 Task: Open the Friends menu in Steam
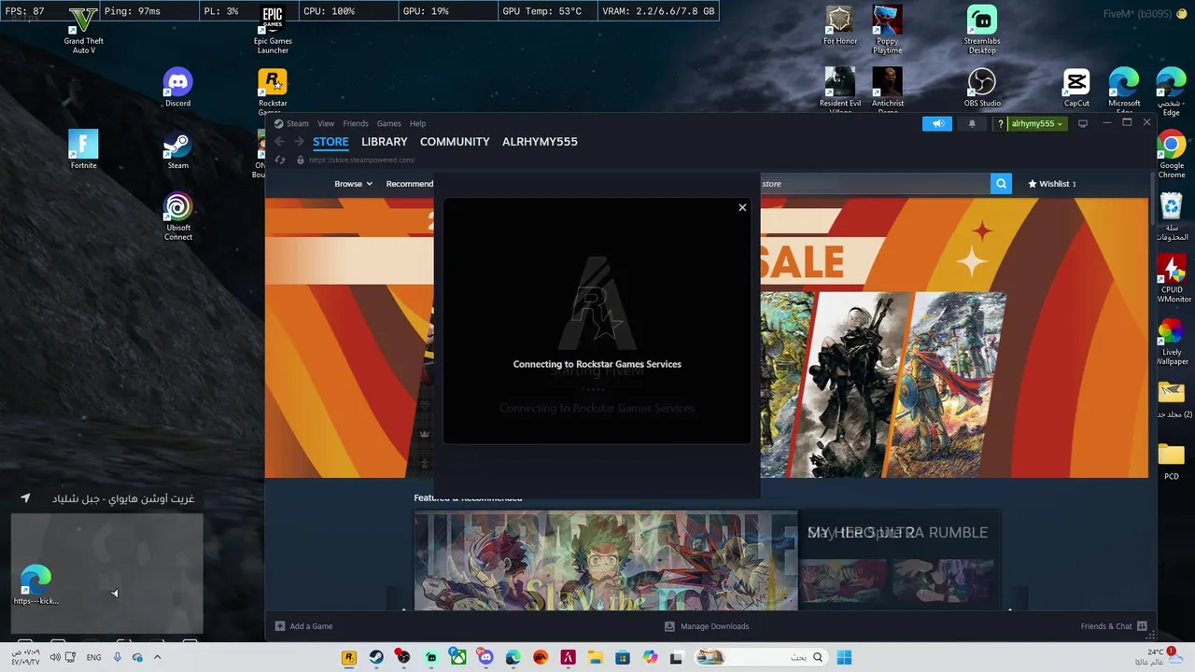(x=356, y=123)
